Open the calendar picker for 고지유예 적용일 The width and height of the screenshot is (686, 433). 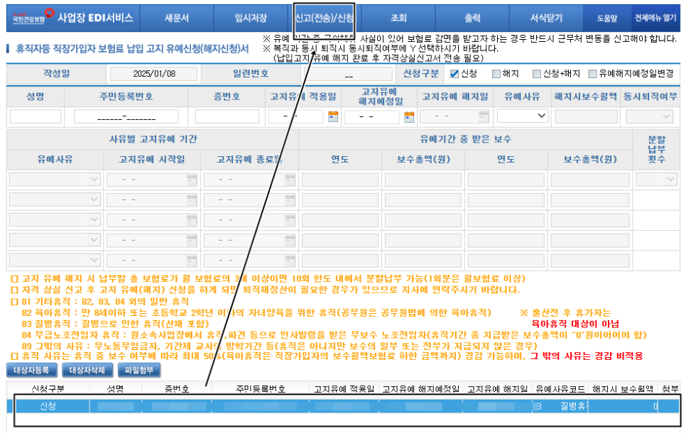333,116
